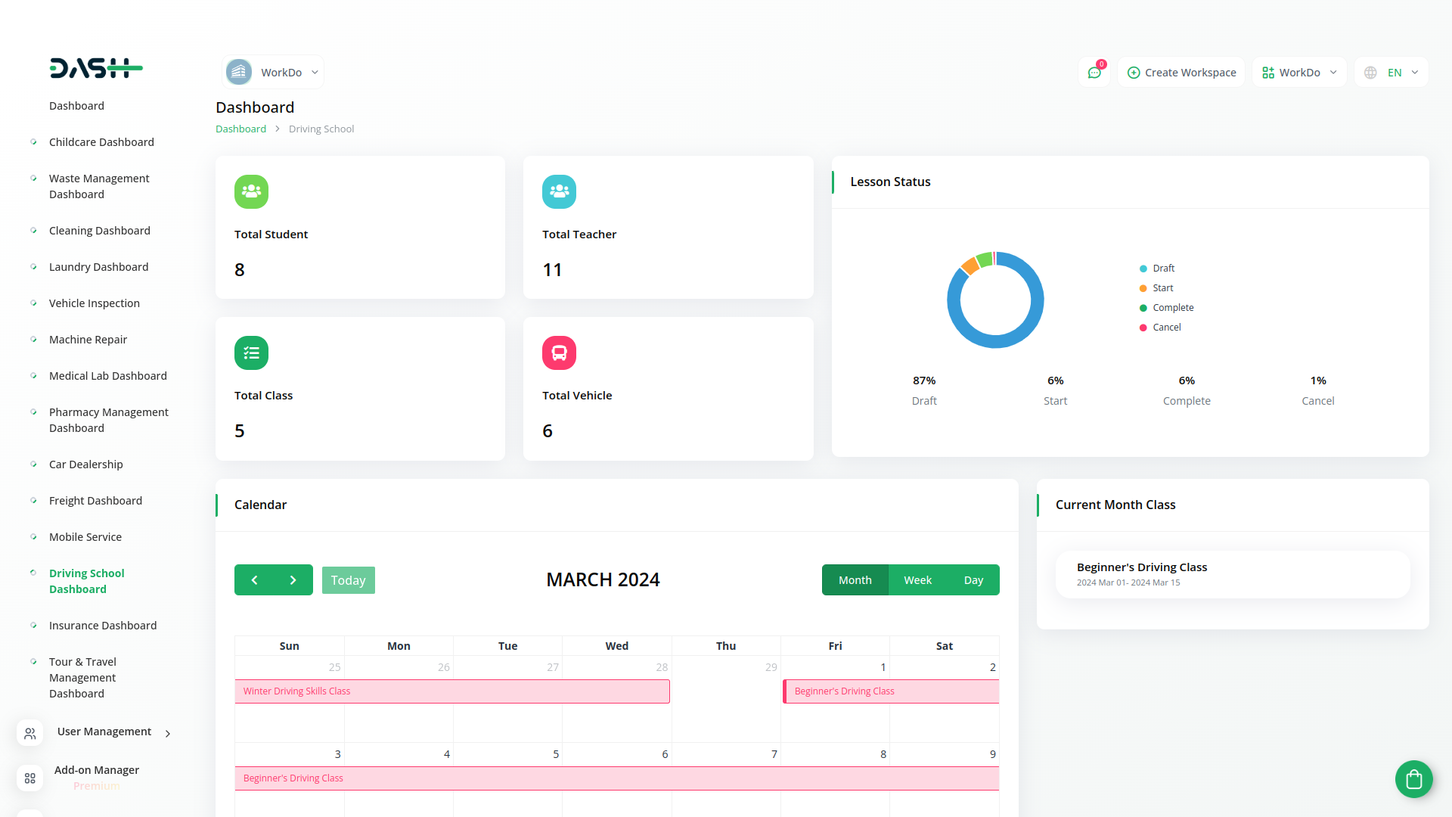Toggle Draft series in Lesson Status legend
The height and width of the screenshot is (817, 1452).
(1163, 269)
